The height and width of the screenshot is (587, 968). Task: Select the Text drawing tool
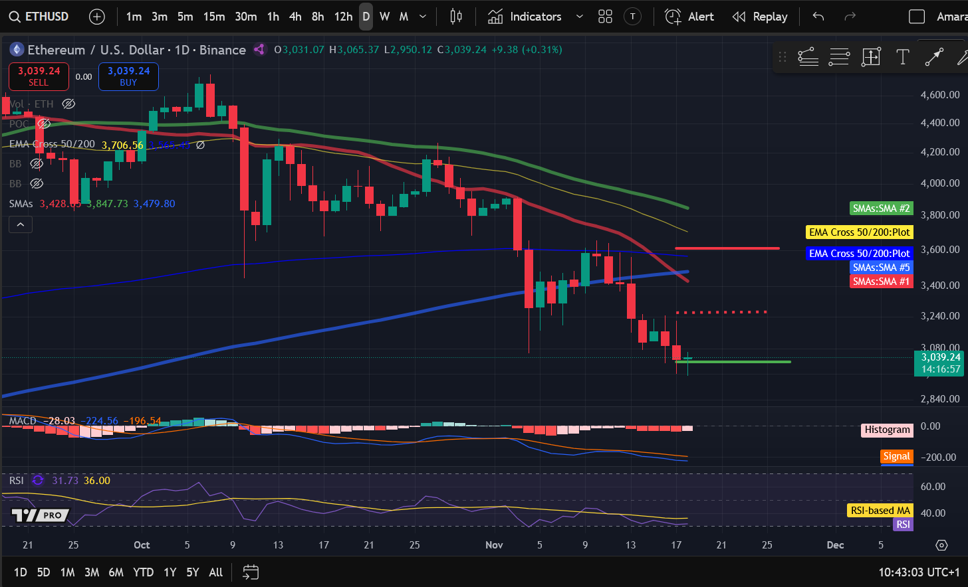pyautogui.click(x=902, y=57)
